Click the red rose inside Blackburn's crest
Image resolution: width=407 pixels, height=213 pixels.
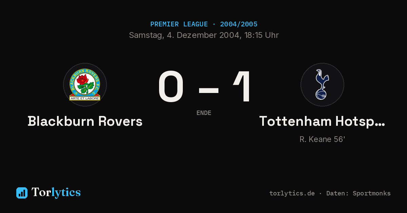point(82,80)
